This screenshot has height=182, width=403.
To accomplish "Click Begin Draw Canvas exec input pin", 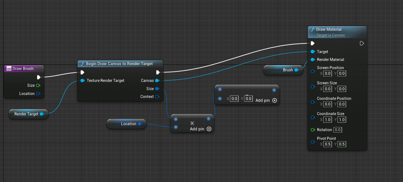I will [x=82, y=72].
